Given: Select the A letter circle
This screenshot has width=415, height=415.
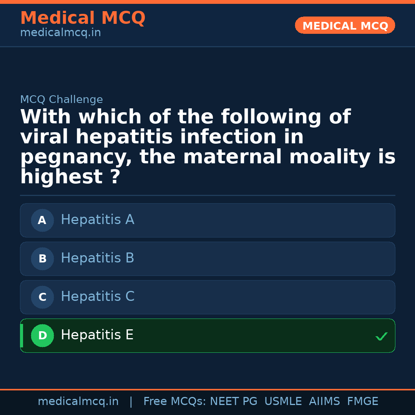Looking at the screenshot, I should 42,221.
